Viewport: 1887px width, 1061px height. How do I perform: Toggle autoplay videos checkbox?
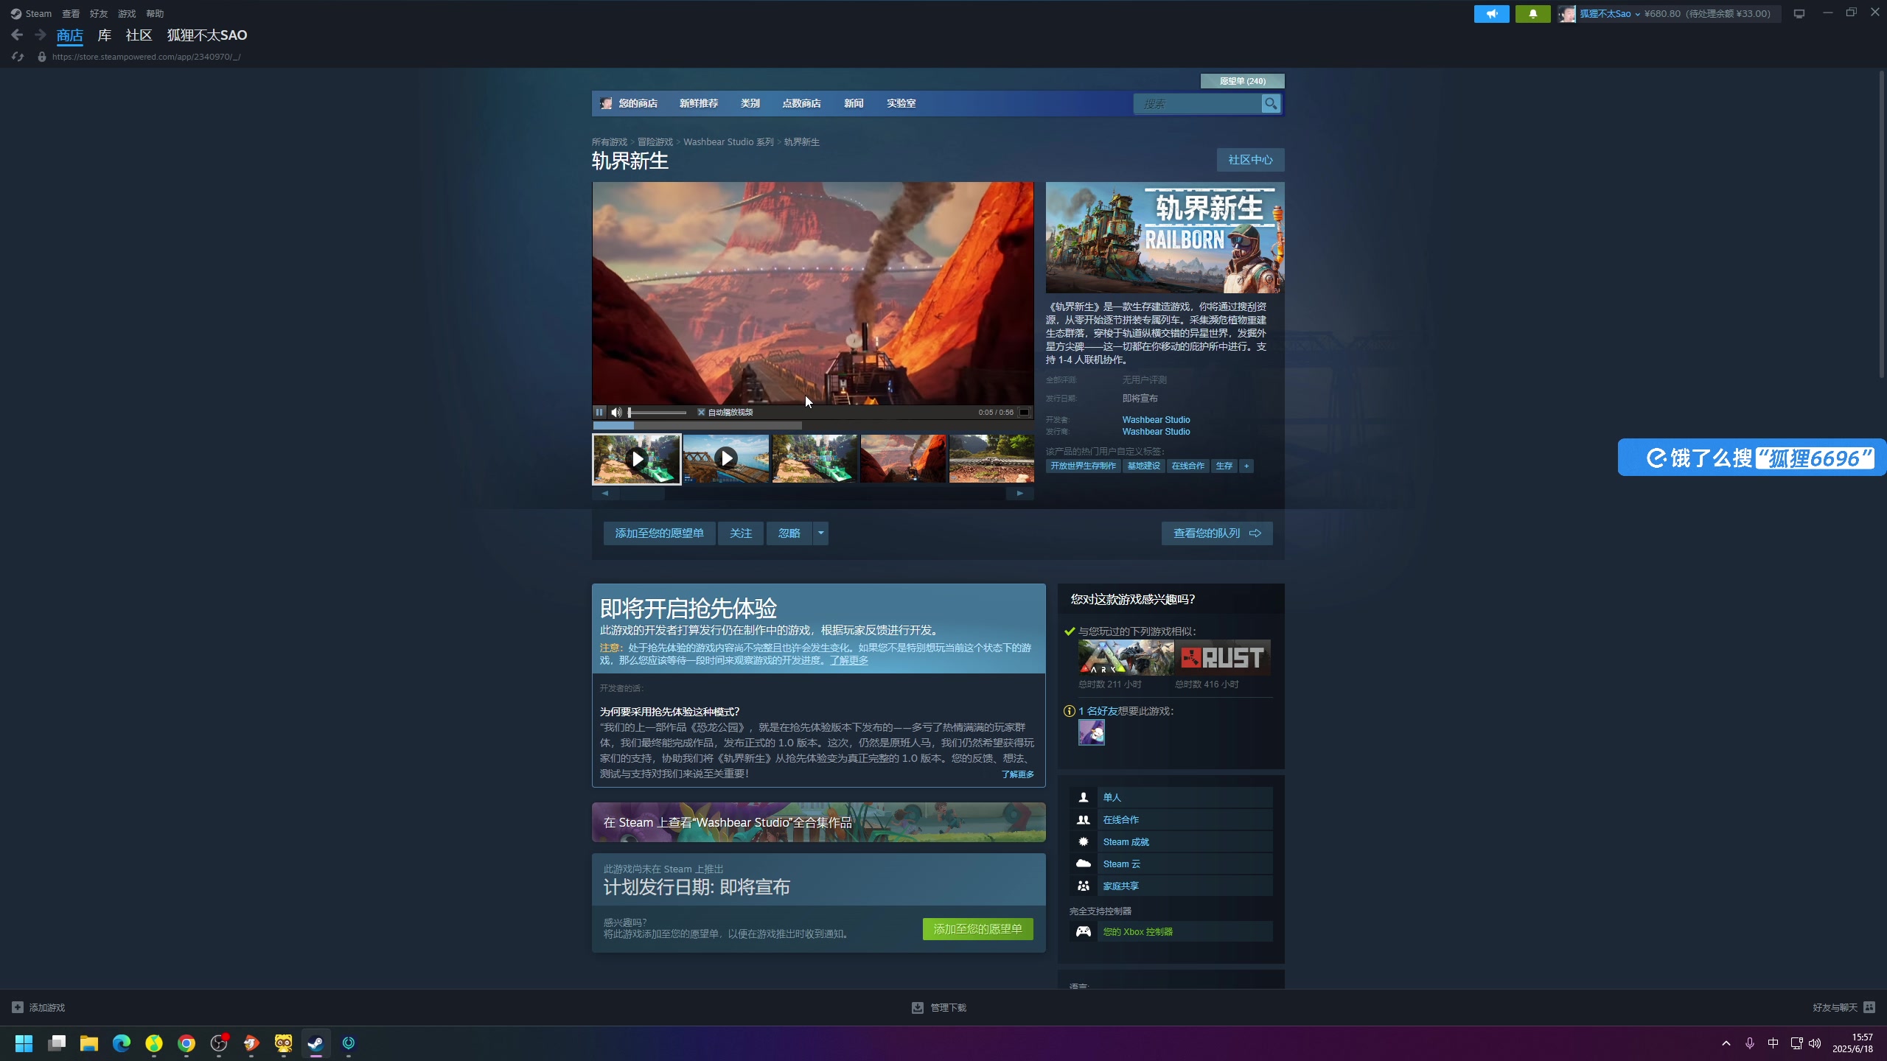(x=701, y=412)
